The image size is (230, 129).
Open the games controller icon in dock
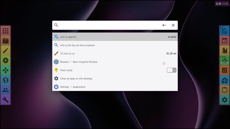click(x=6, y=70)
